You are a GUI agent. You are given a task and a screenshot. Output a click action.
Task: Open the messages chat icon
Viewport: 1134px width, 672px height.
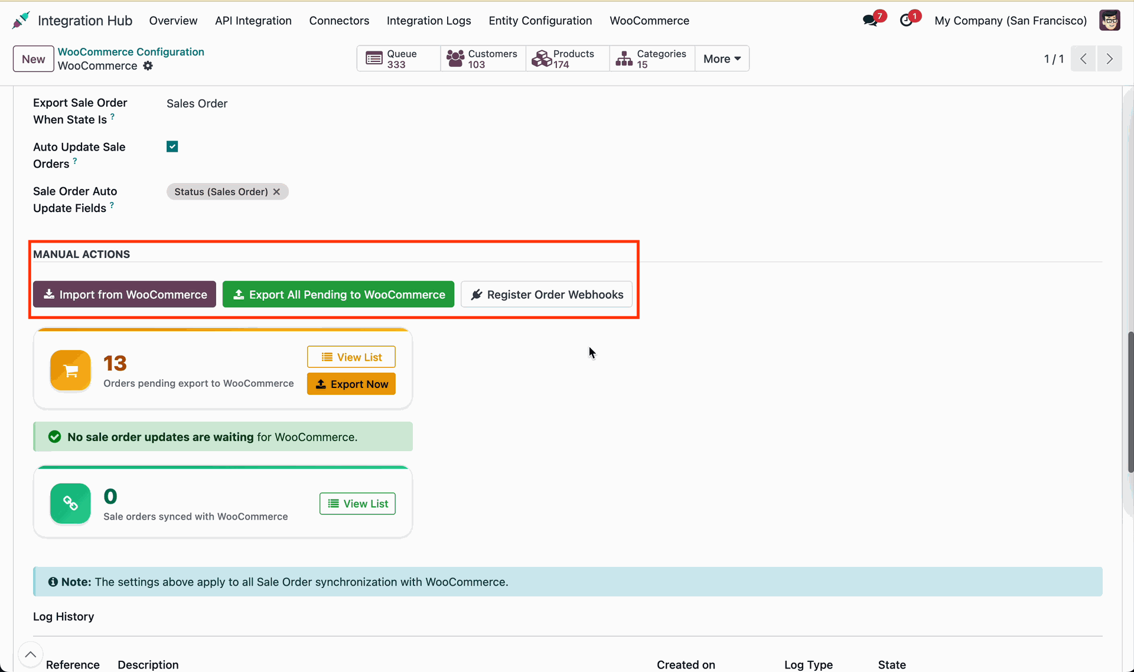pyautogui.click(x=870, y=21)
